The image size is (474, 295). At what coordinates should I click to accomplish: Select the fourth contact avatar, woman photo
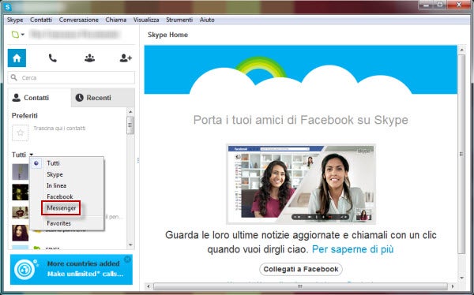(x=21, y=233)
